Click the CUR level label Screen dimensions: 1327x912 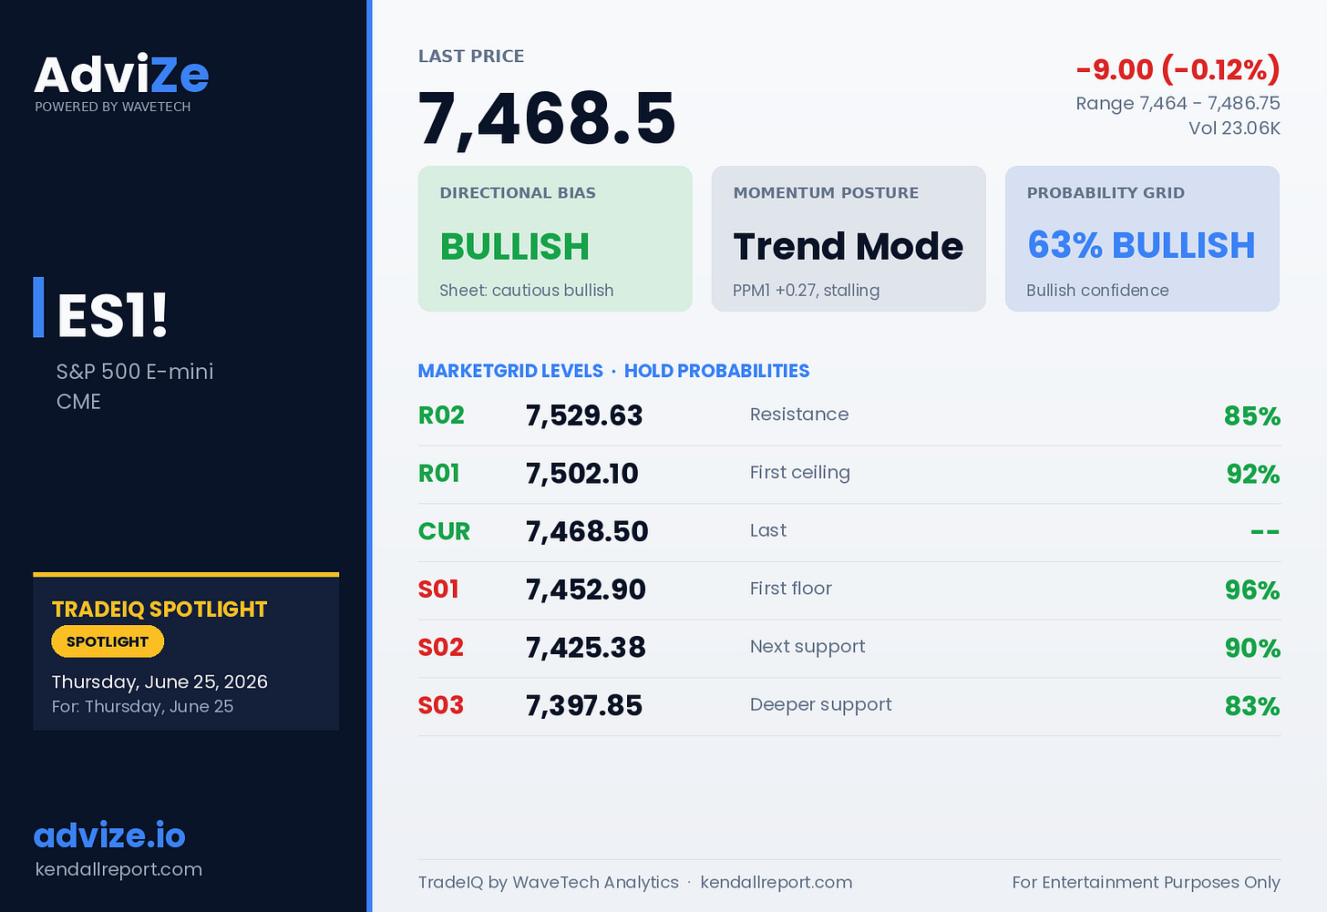click(x=444, y=532)
